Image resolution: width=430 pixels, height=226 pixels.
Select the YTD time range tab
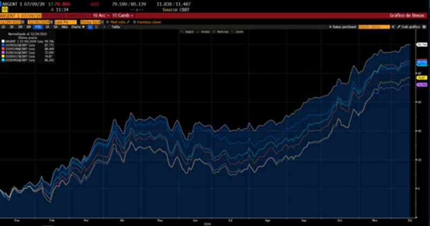38,26
